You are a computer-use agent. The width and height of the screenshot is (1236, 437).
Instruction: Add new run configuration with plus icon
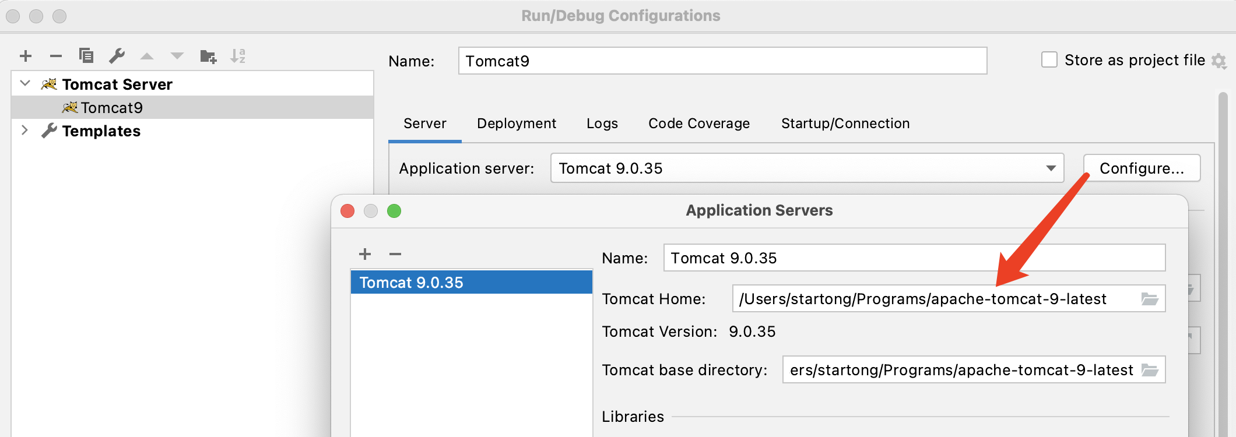coord(26,56)
